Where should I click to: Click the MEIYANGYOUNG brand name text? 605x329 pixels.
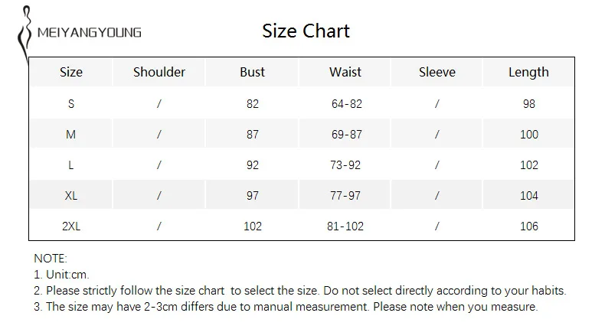pyautogui.click(x=89, y=32)
